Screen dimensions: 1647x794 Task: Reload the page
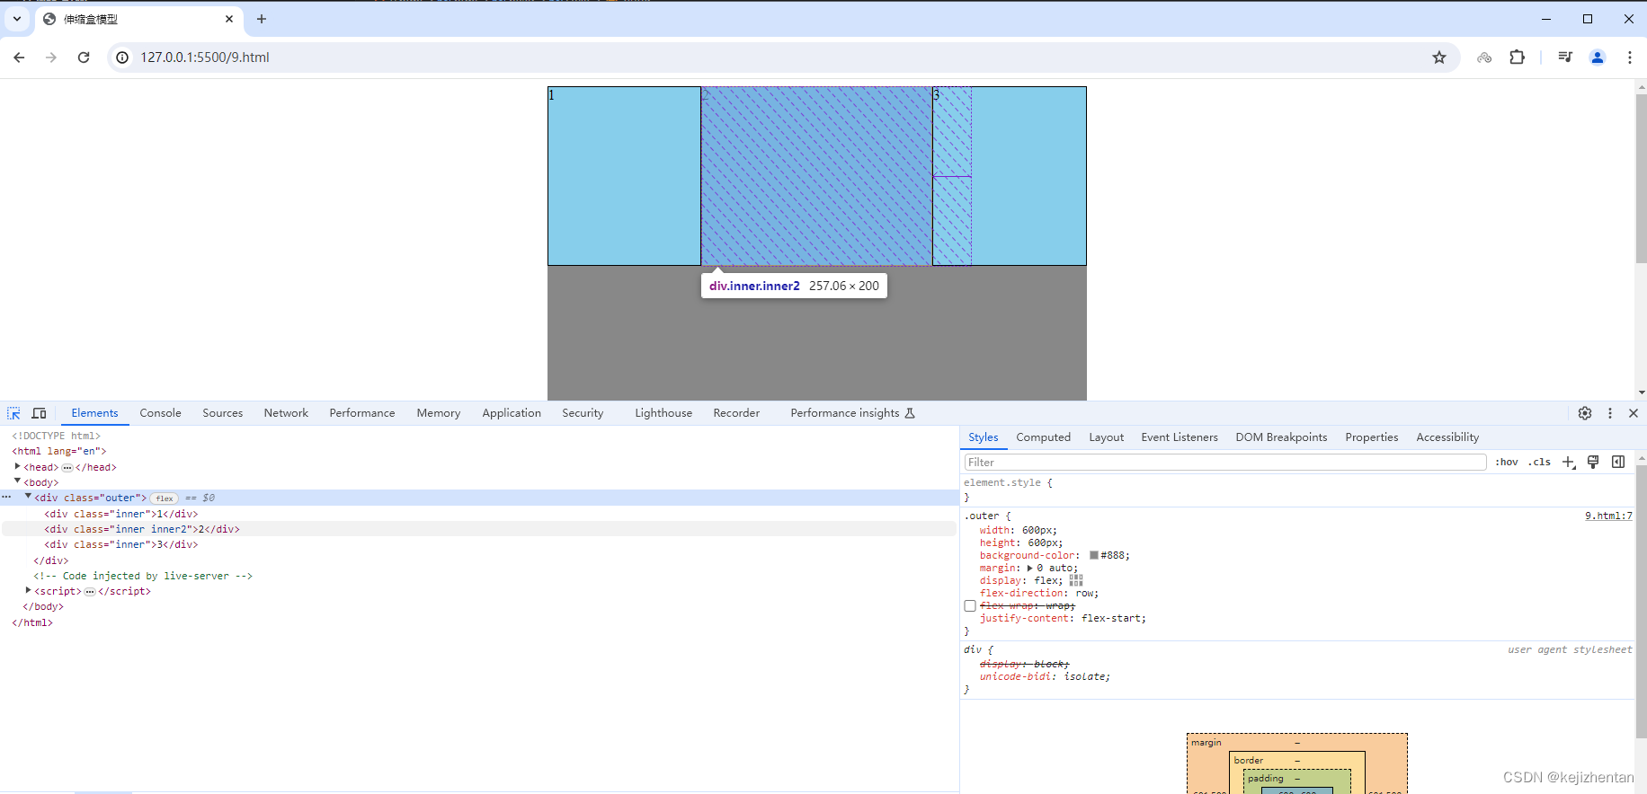click(84, 57)
